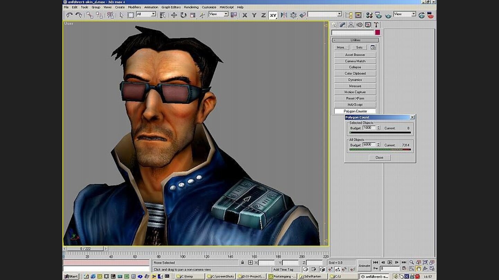
Task: Activate the Select and Move tool
Action: [x=174, y=15]
